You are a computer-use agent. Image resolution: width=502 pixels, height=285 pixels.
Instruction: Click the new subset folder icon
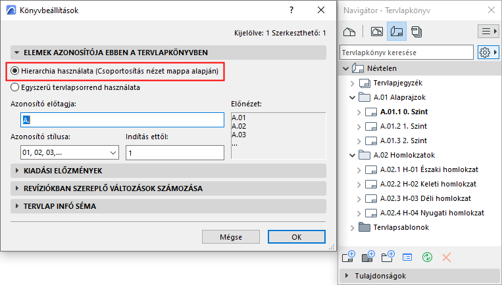click(x=388, y=257)
